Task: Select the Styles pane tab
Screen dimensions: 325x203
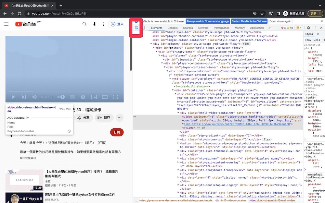Action: [309, 34]
